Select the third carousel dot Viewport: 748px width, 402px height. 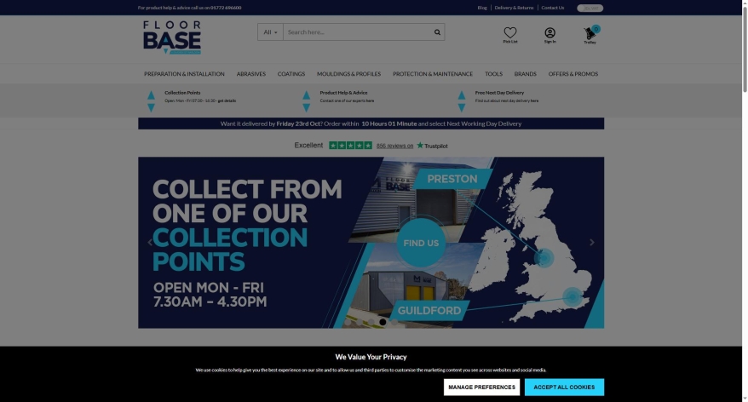pos(371,322)
